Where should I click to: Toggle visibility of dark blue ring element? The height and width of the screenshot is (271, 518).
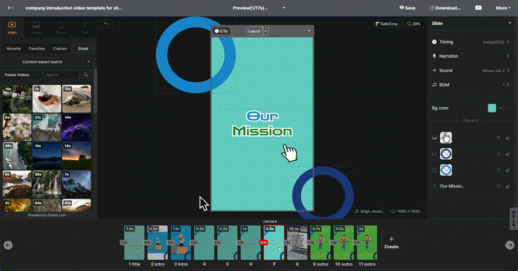point(499,154)
